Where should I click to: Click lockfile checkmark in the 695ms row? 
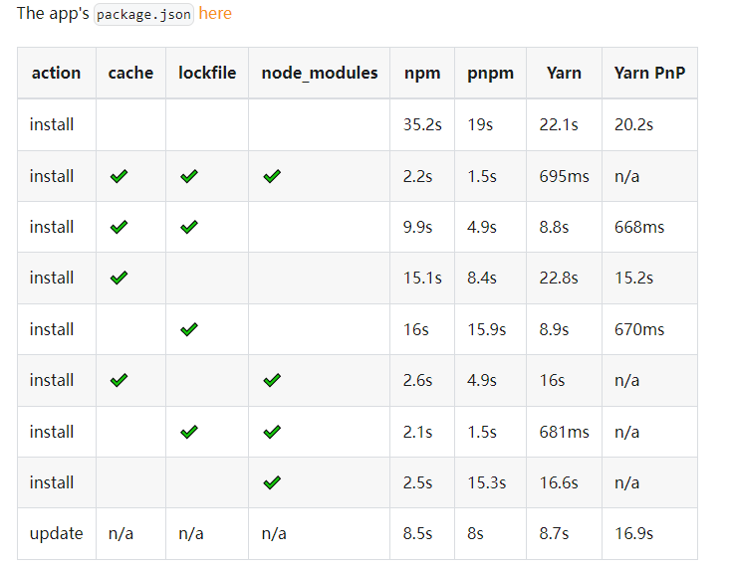pyautogui.click(x=189, y=176)
